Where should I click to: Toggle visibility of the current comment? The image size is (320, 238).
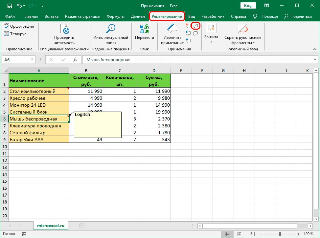[195, 26]
